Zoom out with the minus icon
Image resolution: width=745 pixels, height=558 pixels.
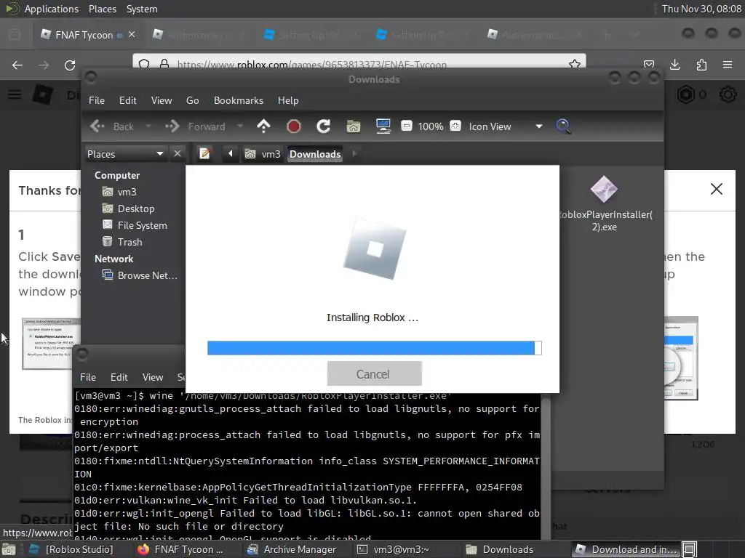click(x=406, y=126)
